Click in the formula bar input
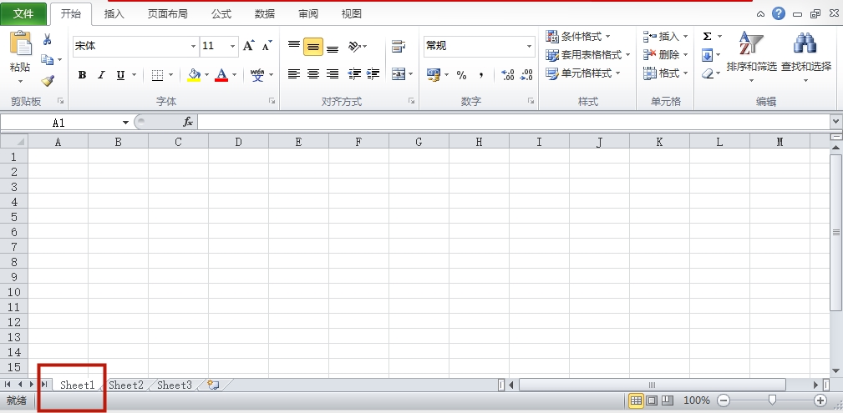The width and height of the screenshot is (843, 413). tap(514, 123)
